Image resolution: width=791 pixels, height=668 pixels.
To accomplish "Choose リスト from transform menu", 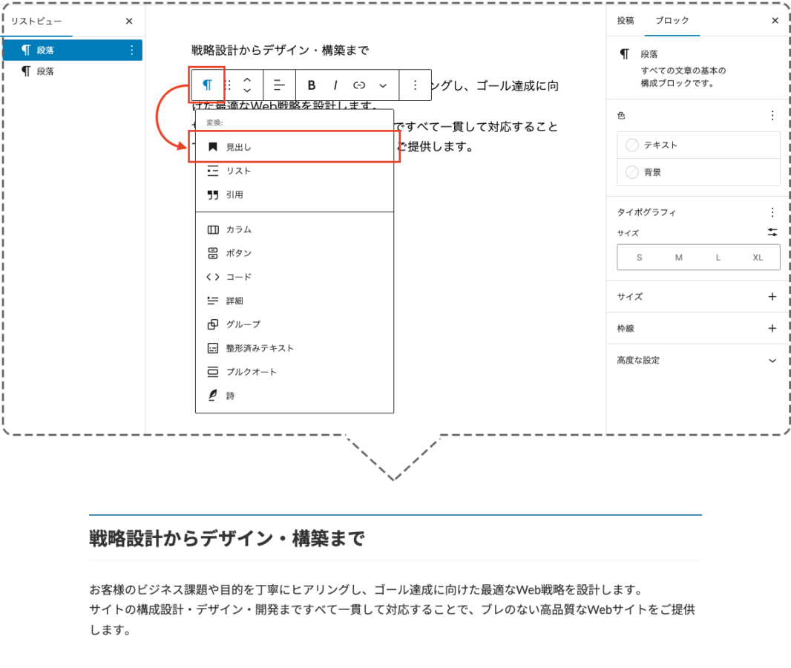I will [239, 171].
